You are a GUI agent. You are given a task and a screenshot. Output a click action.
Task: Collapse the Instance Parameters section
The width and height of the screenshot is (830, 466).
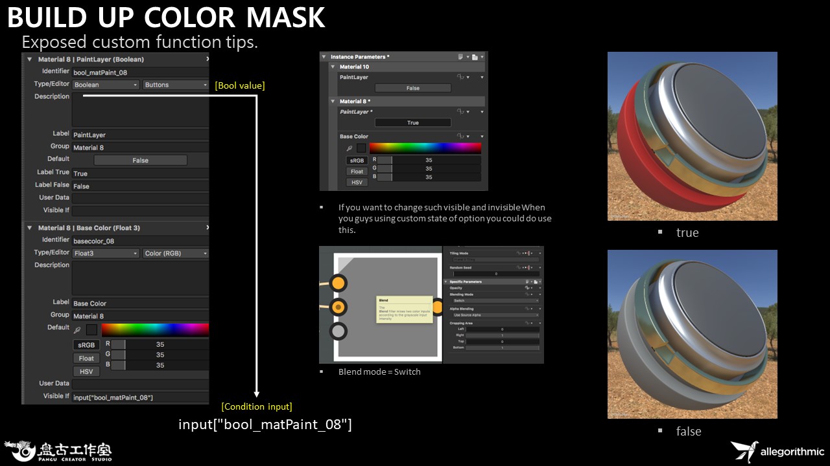tap(324, 57)
